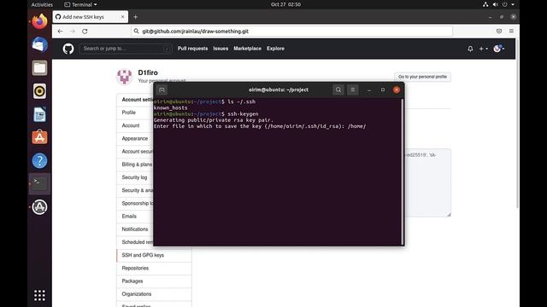
Task: Open Software Updater dock icon
Action: 39,207
